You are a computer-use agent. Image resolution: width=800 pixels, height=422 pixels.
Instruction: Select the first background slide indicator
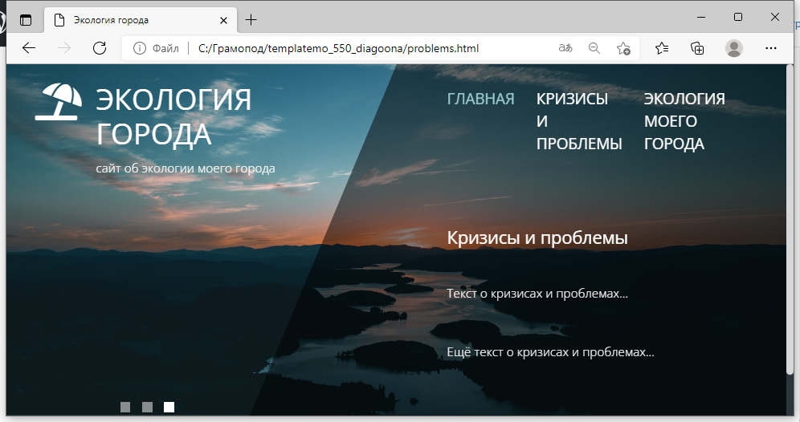125,407
